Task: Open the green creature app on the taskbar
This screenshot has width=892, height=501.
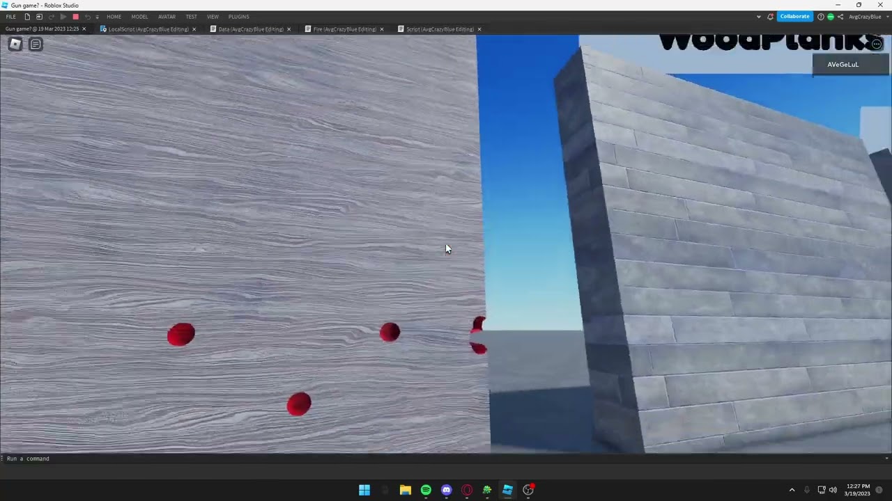Action: click(487, 490)
